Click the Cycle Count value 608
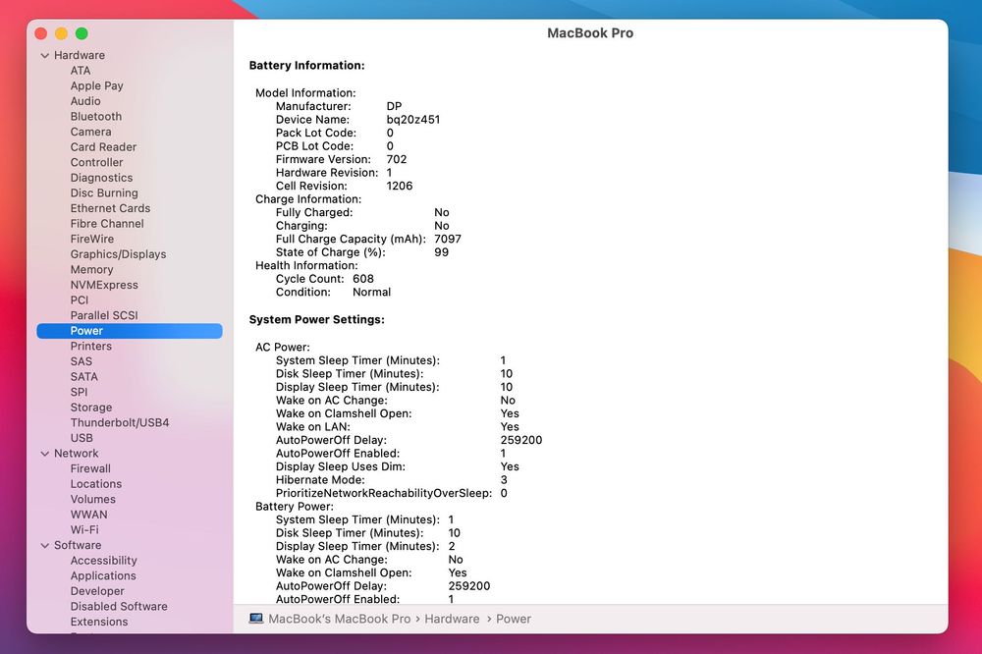The height and width of the screenshot is (654, 982). coord(363,279)
